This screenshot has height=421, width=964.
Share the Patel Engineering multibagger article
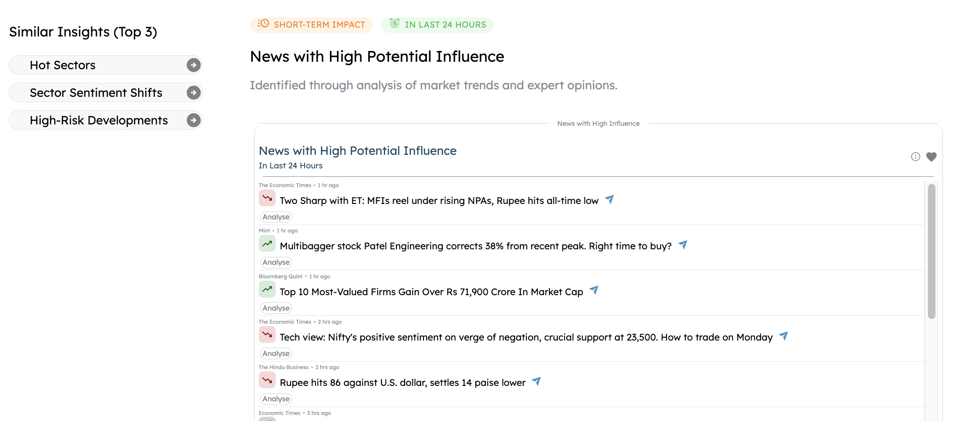tap(683, 245)
